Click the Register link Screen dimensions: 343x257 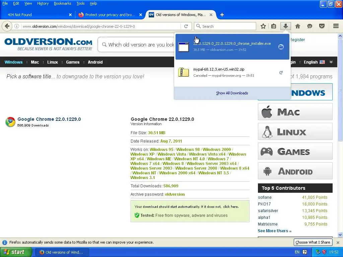click(297, 40)
